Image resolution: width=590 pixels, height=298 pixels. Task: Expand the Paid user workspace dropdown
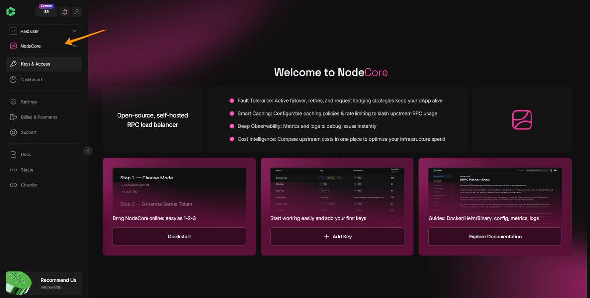click(44, 31)
